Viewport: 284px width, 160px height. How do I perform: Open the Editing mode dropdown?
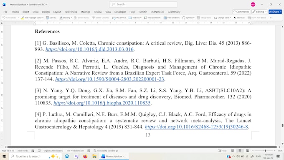(x=259, y=12)
